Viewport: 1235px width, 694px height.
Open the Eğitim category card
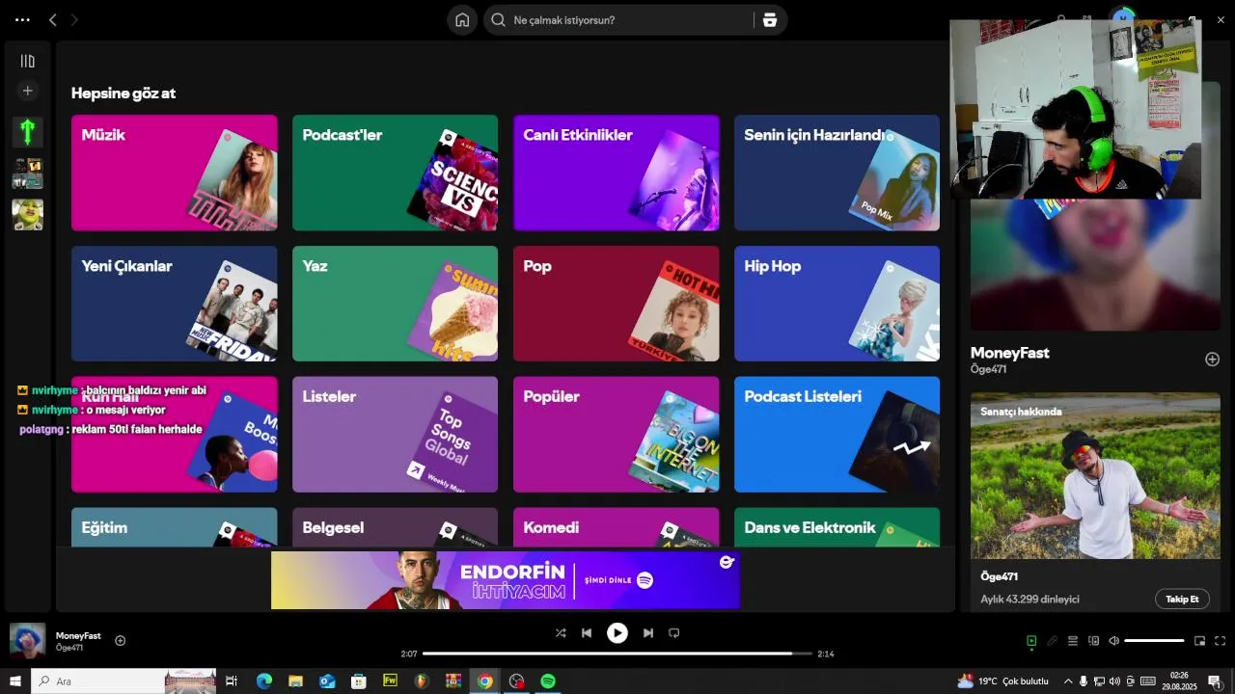[175, 527]
